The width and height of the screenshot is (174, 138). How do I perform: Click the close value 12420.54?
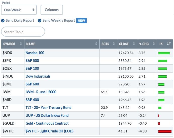tap(126, 53)
